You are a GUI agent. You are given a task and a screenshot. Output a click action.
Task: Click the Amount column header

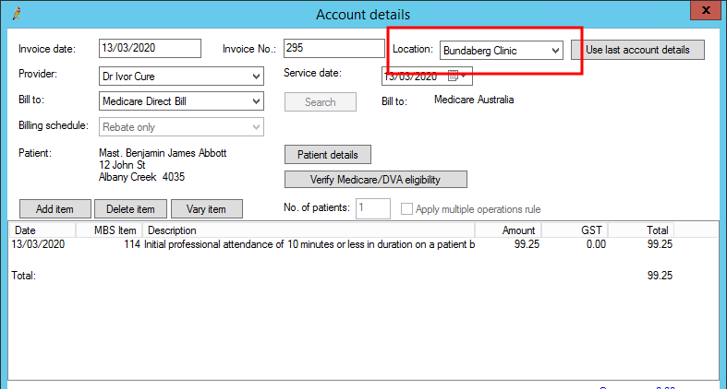[x=508, y=230]
